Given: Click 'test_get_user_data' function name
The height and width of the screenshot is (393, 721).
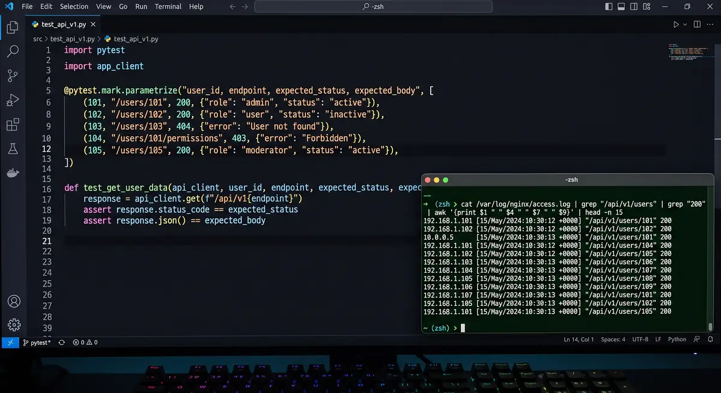Looking at the screenshot, I should point(126,187).
